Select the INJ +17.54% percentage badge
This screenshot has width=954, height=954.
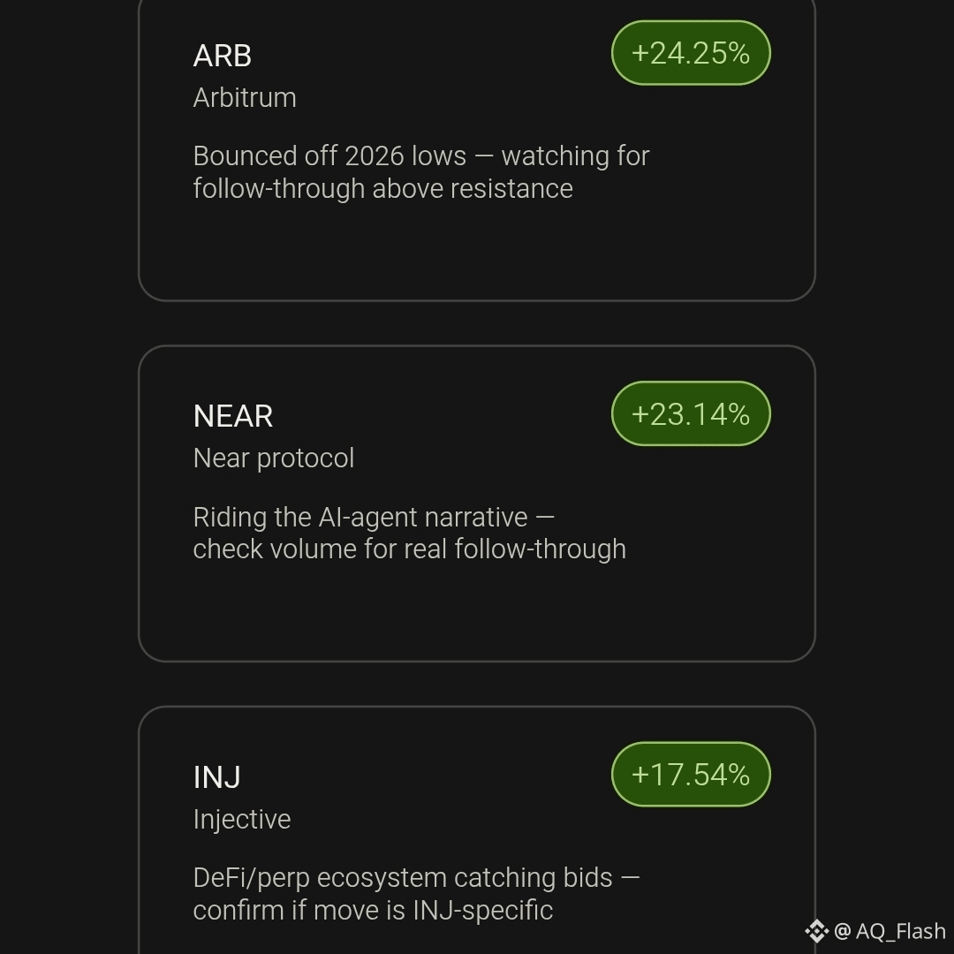click(691, 775)
